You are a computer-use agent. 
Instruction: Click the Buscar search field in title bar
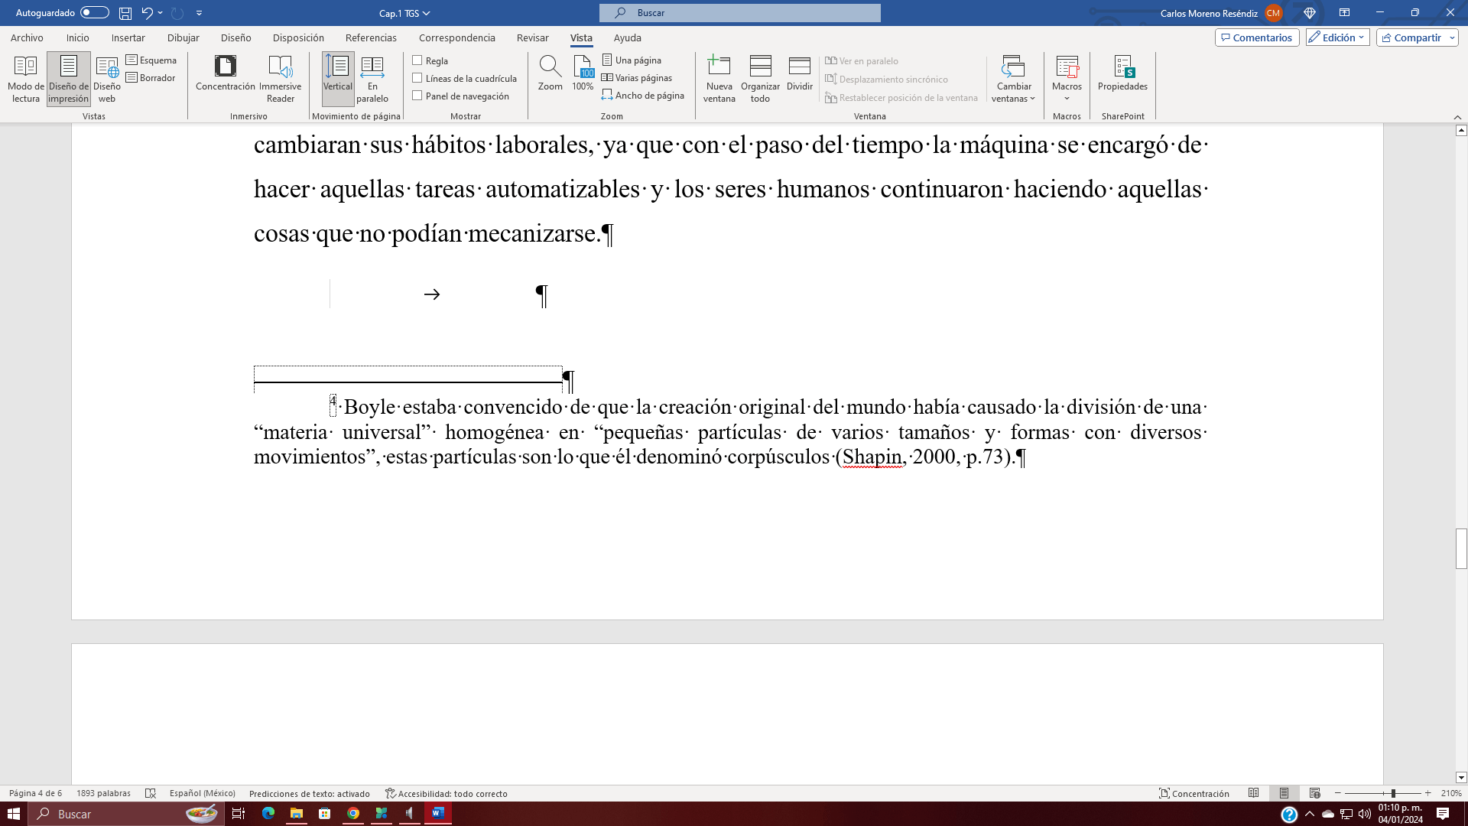coord(739,13)
